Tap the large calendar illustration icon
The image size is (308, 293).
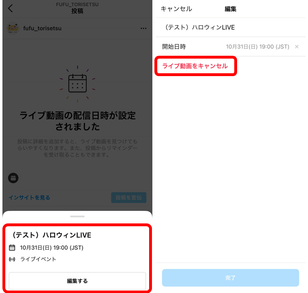click(x=77, y=83)
